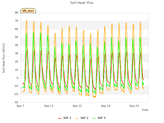The height and width of the screenshot is (123, 164).
Task: Click the green SHF 3 legend swatch
Action: pyautogui.click(x=94, y=118)
